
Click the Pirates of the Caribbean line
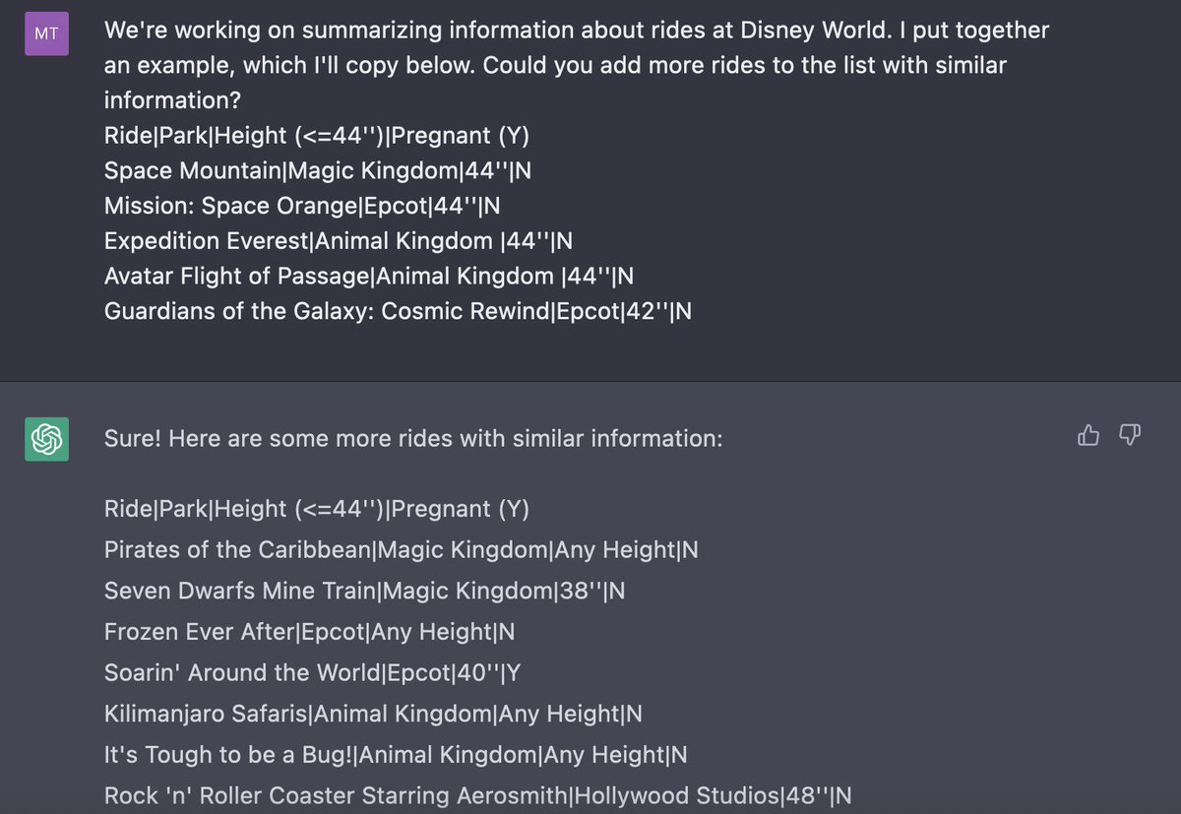click(x=402, y=550)
